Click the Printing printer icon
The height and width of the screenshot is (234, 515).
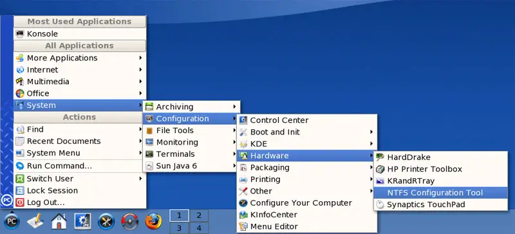(243, 179)
